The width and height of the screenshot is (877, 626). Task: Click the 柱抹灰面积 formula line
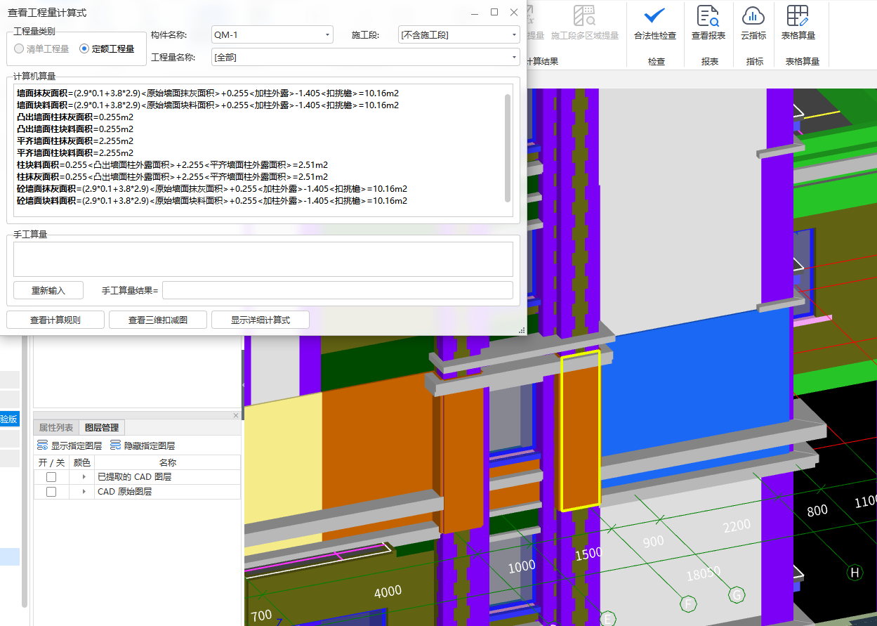pyautogui.click(x=172, y=176)
